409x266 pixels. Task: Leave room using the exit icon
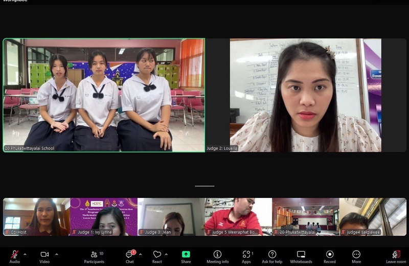click(x=396, y=257)
